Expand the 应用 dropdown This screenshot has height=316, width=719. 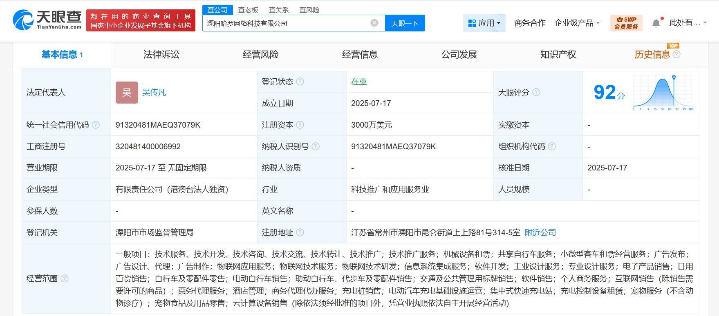(484, 23)
